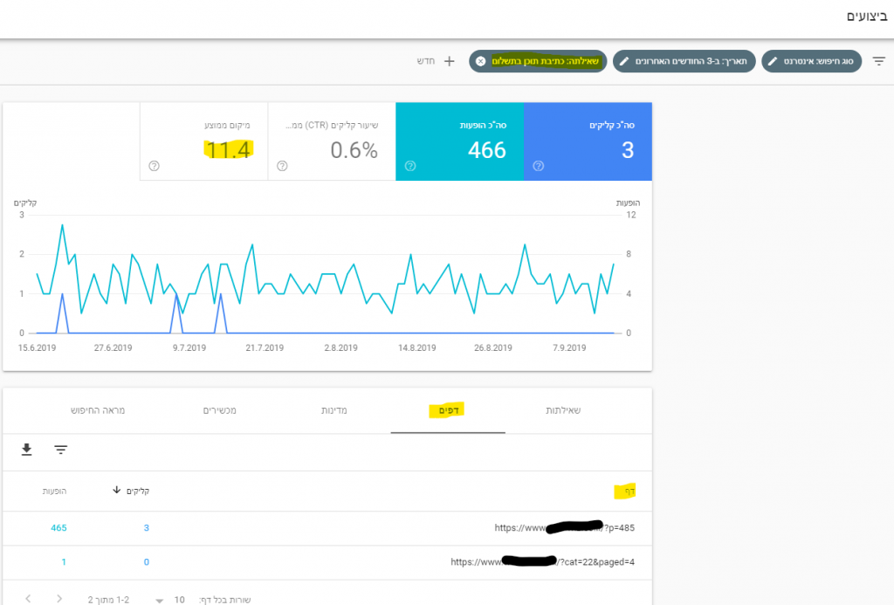This screenshot has width=894, height=605.
Task: Sort the table by the clicks column arrow
Action: coord(117,491)
